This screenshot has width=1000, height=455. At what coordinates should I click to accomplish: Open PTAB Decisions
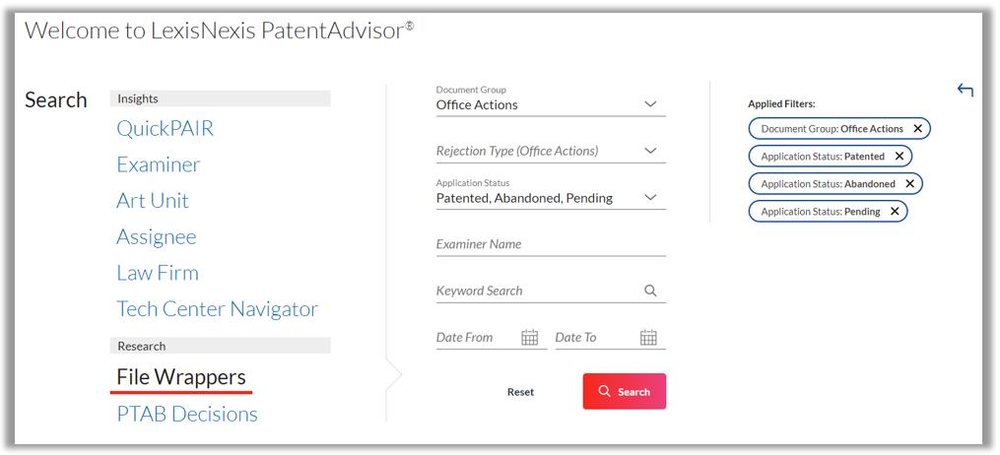pyautogui.click(x=187, y=415)
